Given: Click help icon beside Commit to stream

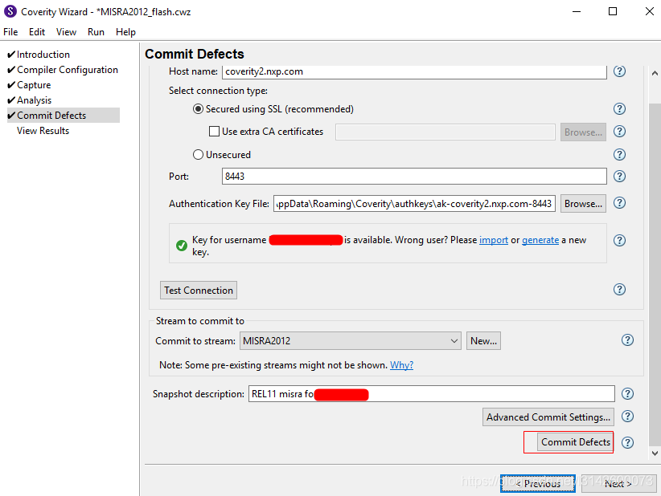Looking at the screenshot, I should [627, 340].
